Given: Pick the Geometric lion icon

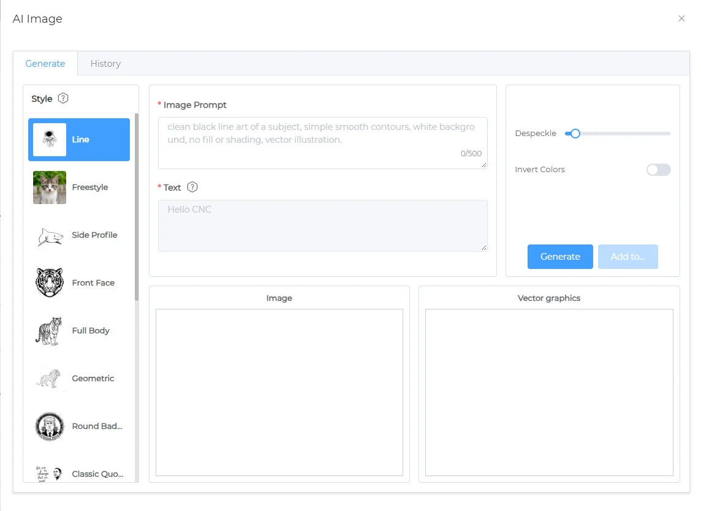Looking at the screenshot, I should click(50, 379).
